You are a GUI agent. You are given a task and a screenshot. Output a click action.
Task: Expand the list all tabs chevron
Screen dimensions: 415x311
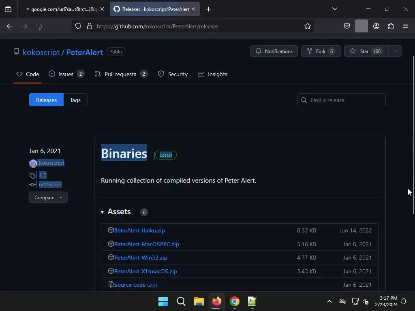(334, 9)
